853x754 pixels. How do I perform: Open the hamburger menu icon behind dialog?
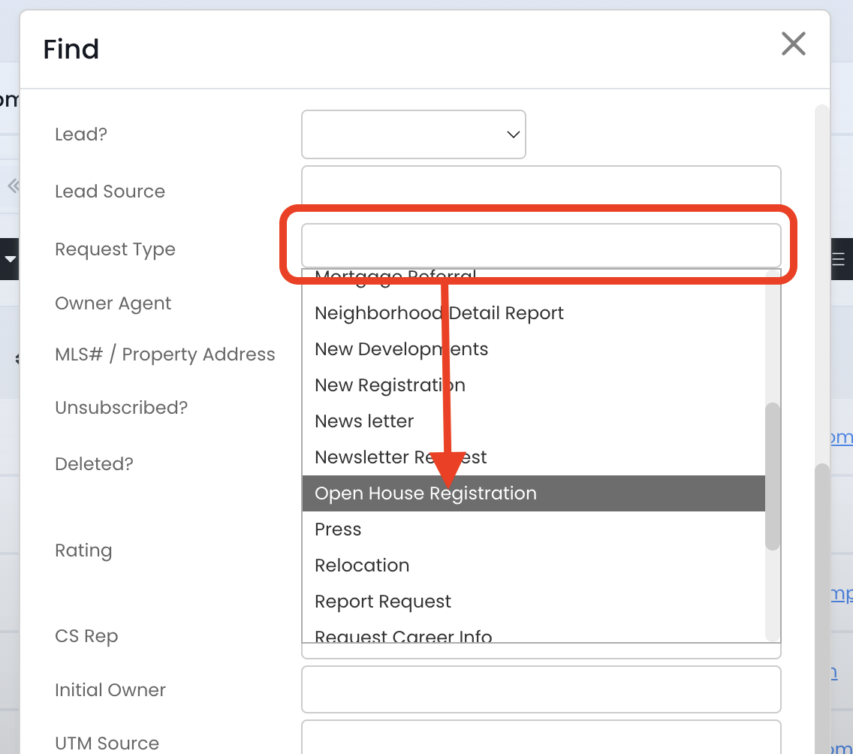839,260
